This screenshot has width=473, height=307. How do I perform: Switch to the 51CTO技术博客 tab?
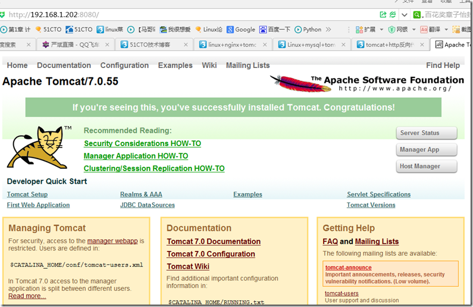click(154, 45)
